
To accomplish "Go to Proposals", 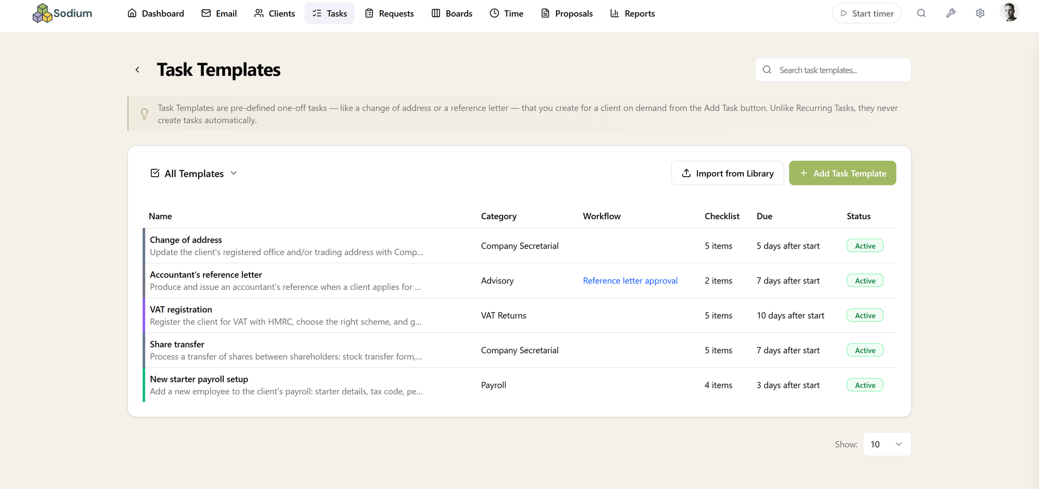I will click(x=567, y=13).
